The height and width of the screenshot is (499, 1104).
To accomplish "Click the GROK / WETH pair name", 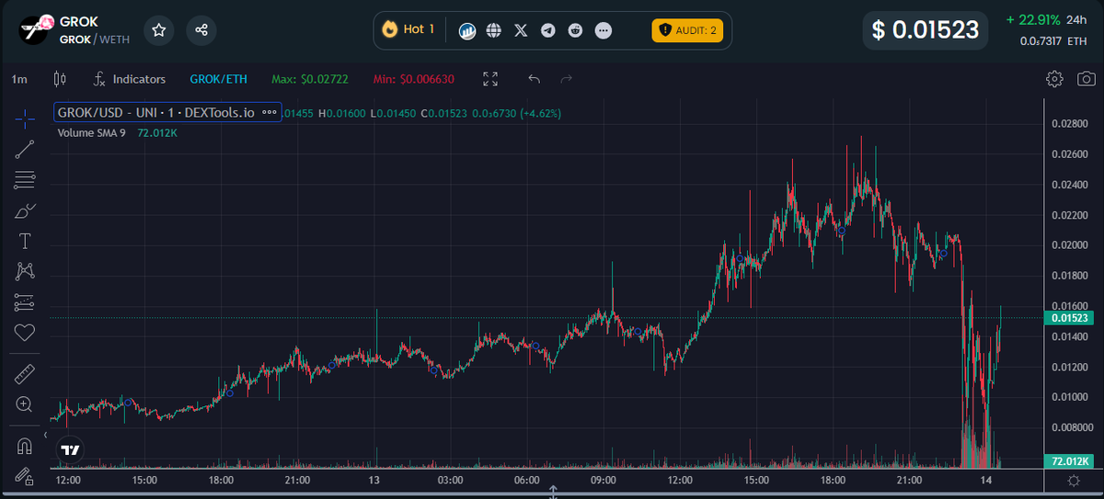I will pyautogui.click(x=96, y=40).
